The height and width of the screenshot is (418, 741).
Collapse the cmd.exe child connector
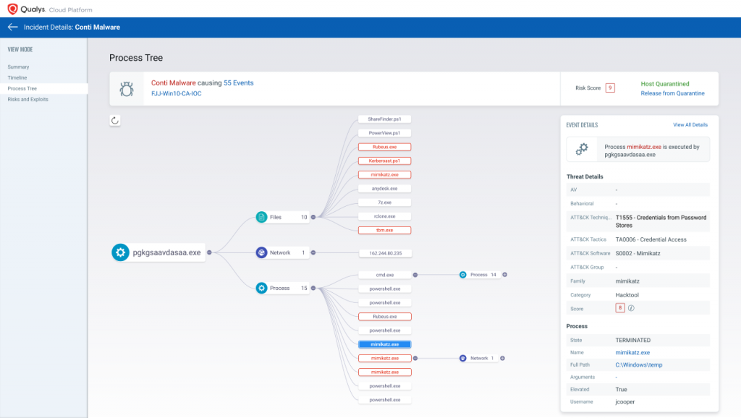415,275
